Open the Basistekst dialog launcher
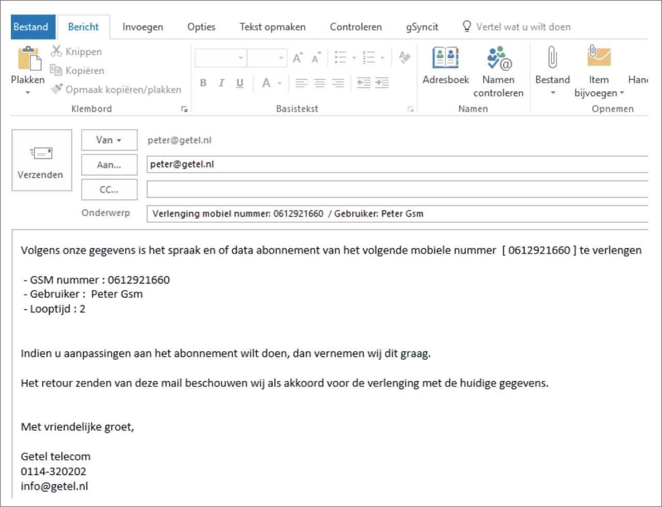Screen dimensions: 662x507 point(410,109)
